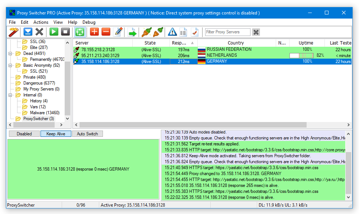
Task: Open the Actions menu
Action: [41, 22]
